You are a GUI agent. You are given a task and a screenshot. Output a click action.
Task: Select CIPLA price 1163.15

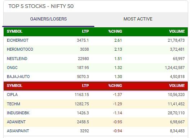tap(82, 95)
